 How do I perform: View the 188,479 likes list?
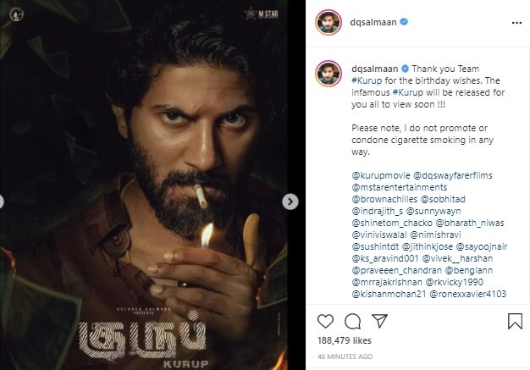point(348,340)
